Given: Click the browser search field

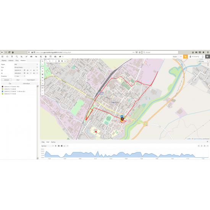Looking at the screenshot, I should [160, 52].
